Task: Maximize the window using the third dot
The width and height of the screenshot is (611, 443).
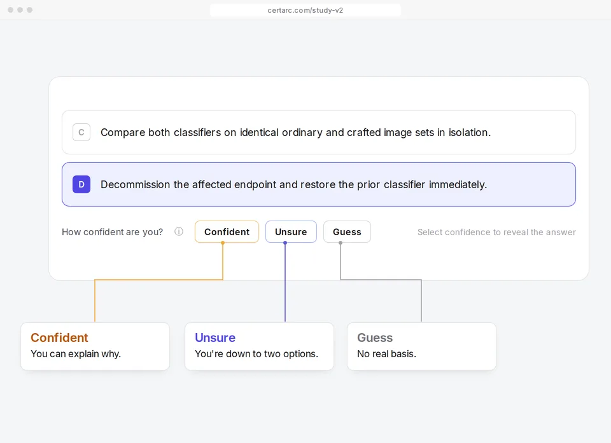Action: pyautogui.click(x=30, y=10)
